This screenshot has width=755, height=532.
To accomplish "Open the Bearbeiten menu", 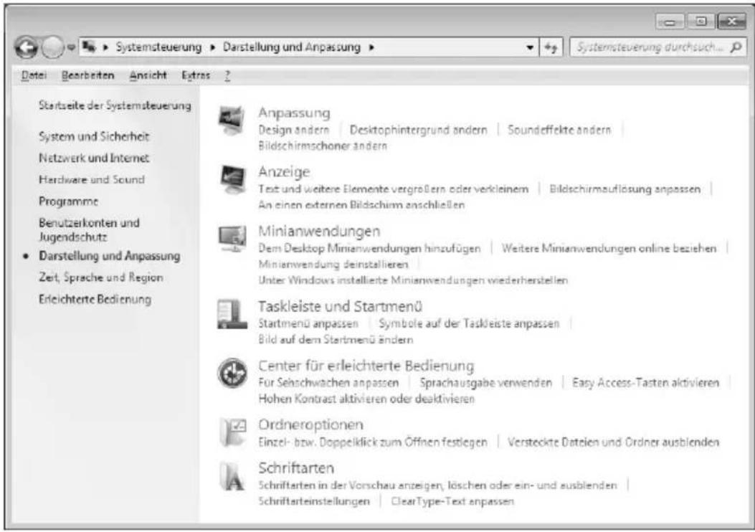I will [87, 75].
